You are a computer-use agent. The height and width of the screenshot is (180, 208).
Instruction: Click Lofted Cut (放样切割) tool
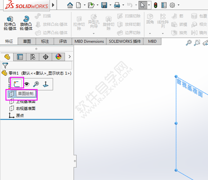pos(129,24)
